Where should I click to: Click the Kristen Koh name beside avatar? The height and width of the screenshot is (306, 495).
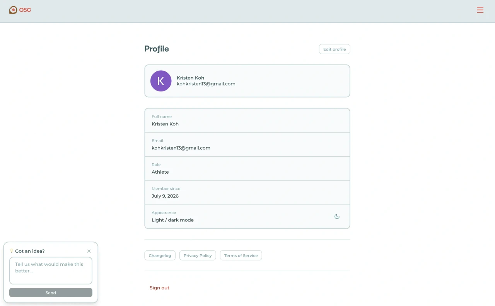pos(190,78)
